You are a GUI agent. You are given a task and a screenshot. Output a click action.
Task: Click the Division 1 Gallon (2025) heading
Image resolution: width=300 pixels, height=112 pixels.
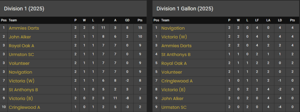coord(185,9)
